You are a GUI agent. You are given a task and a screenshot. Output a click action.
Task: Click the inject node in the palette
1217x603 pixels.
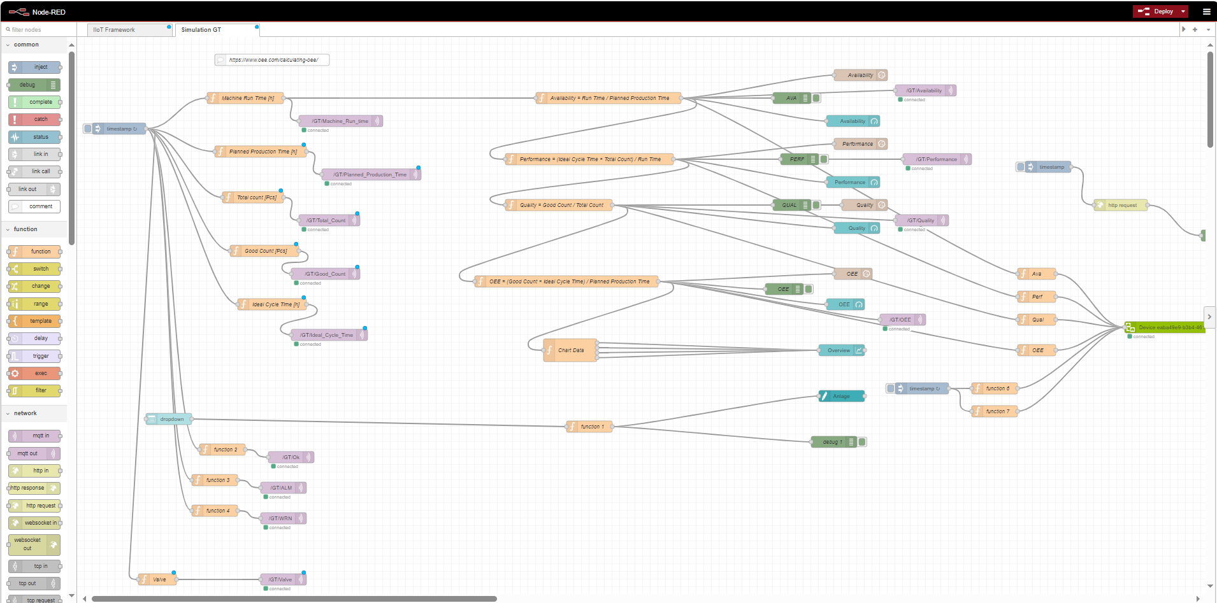[x=35, y=67]
